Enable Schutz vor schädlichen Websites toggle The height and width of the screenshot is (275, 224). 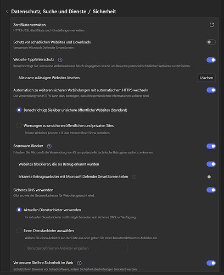[211, 42]
